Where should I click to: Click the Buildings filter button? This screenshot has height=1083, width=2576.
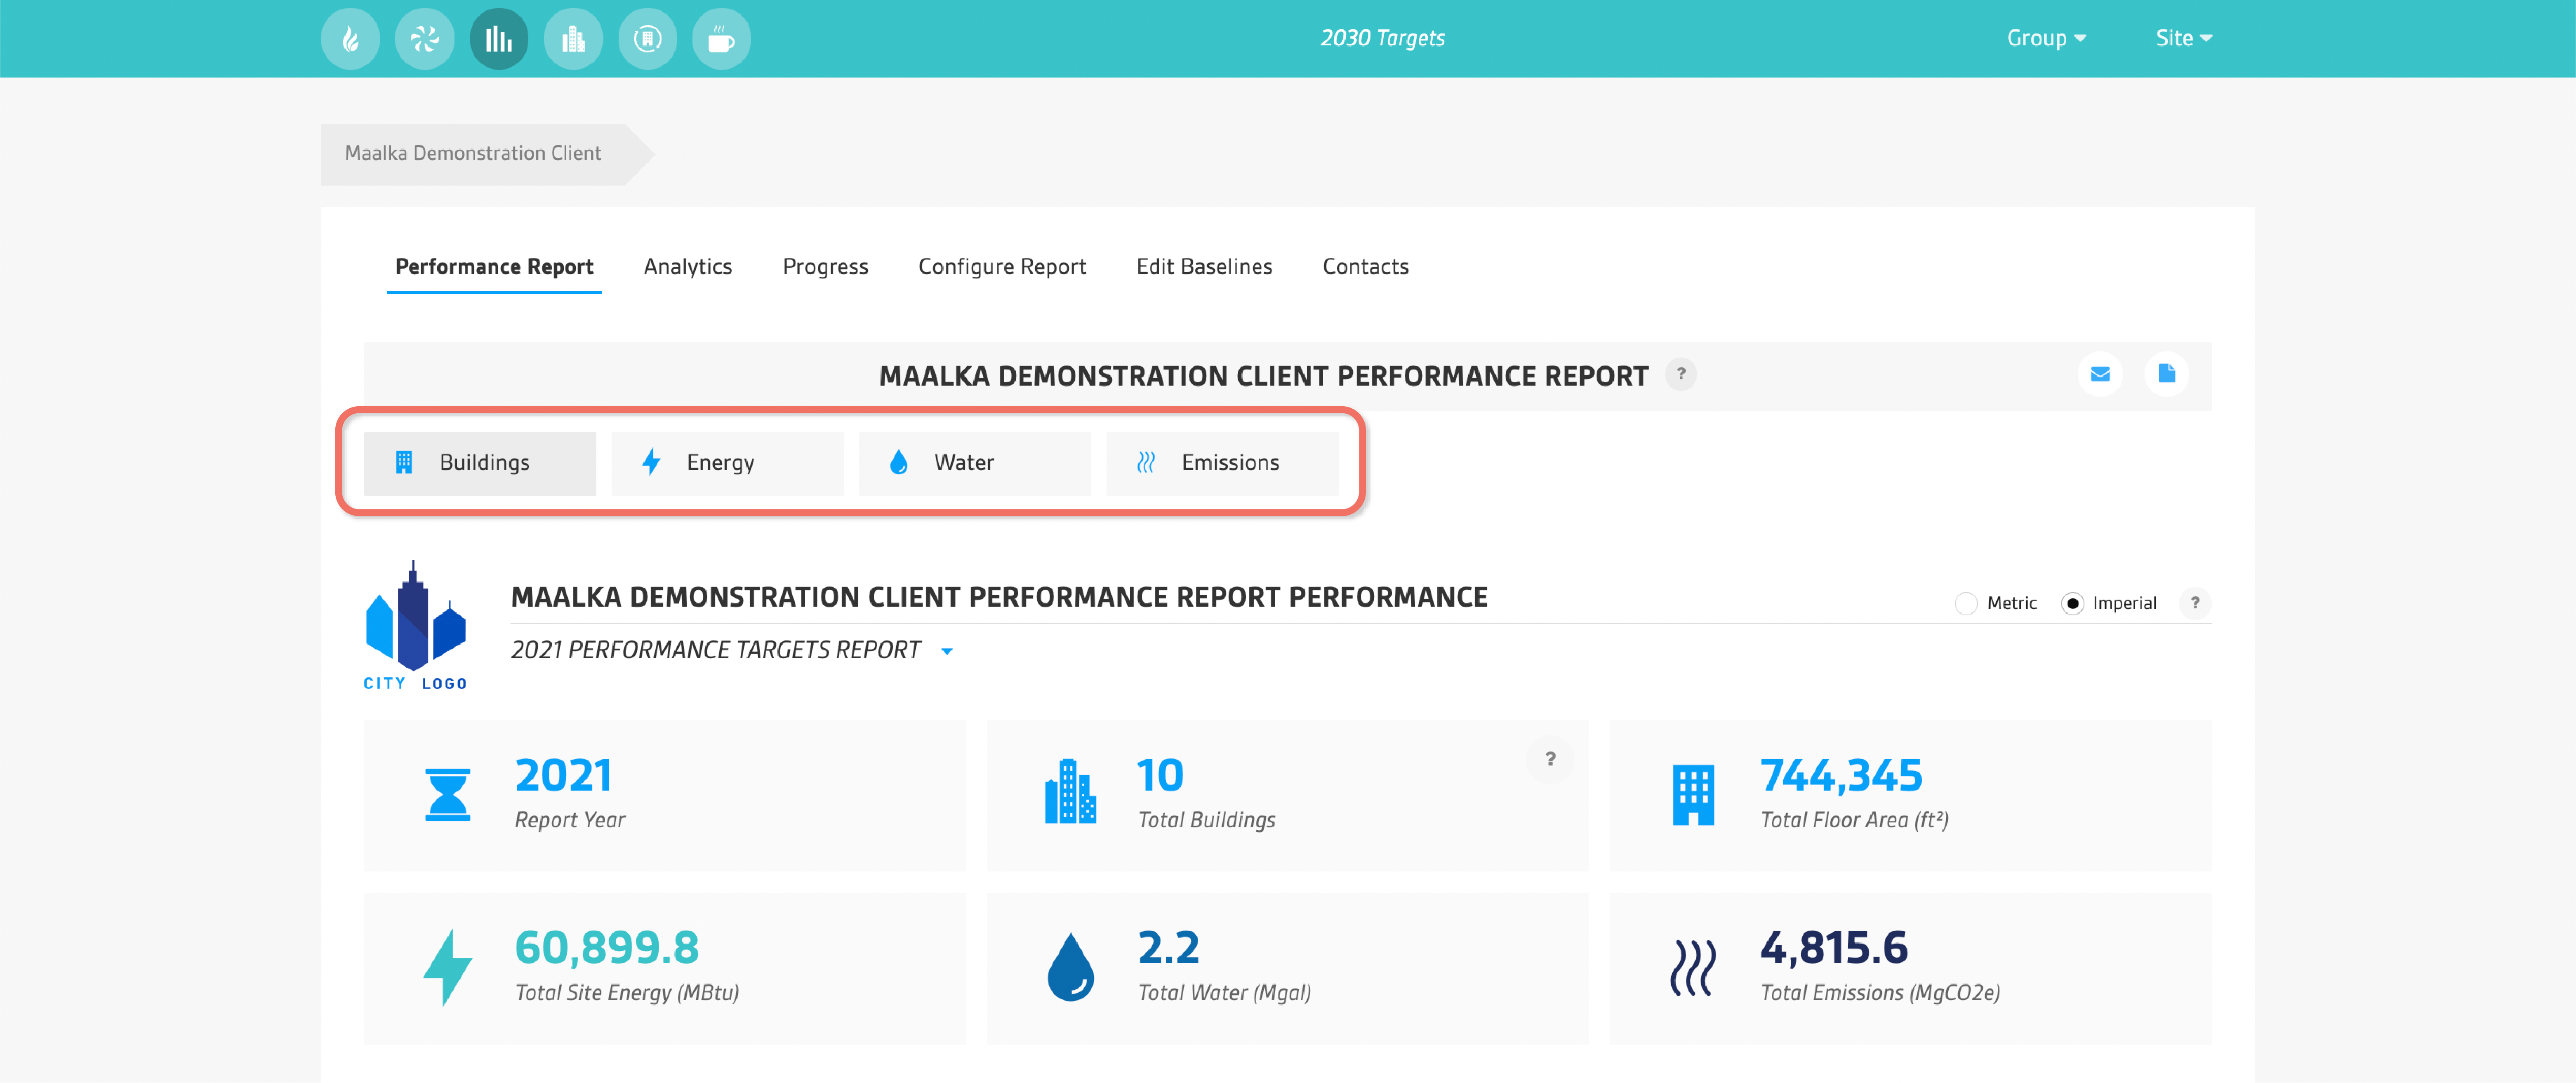[x=480, y=463]
